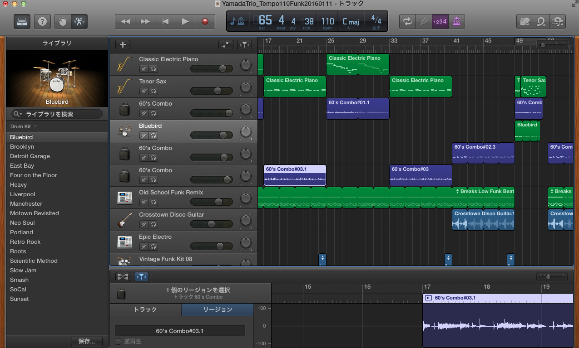Click the red Record button
Viewport: 579px width, 348px height.
click(x=205, y=21)
